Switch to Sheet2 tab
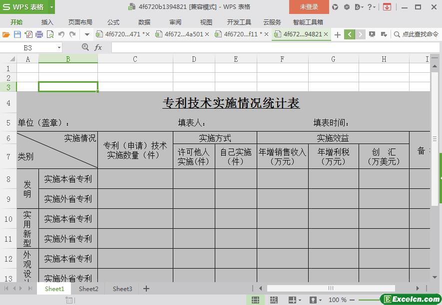The width and height of the screenshot is (442, 305). [x=88, y=289]
